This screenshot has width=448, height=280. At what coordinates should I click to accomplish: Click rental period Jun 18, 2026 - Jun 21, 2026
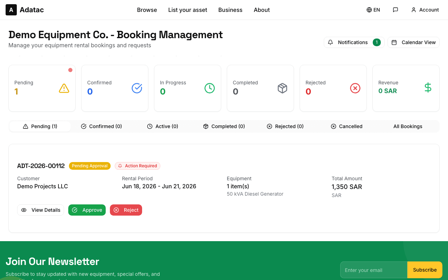[159, 186]
